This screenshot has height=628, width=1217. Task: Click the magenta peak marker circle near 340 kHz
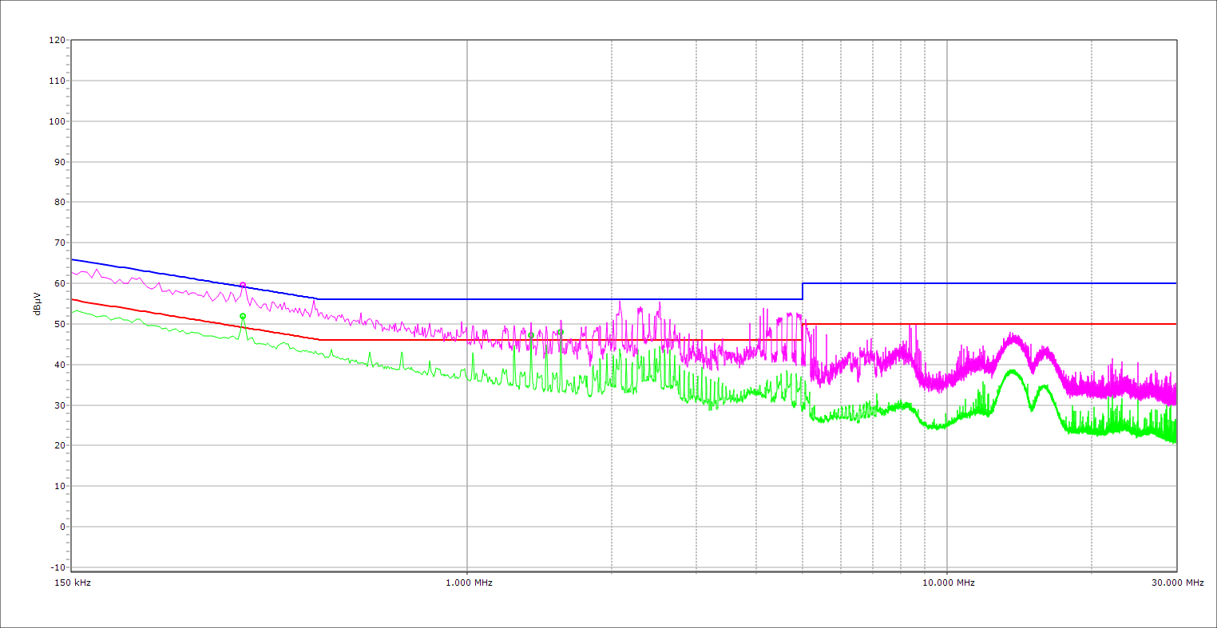(x=243, y=285)
